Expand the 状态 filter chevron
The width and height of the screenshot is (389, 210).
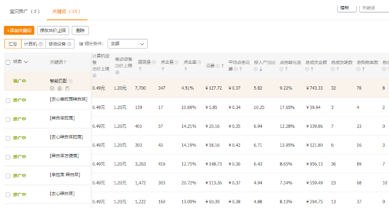(26, 62)
